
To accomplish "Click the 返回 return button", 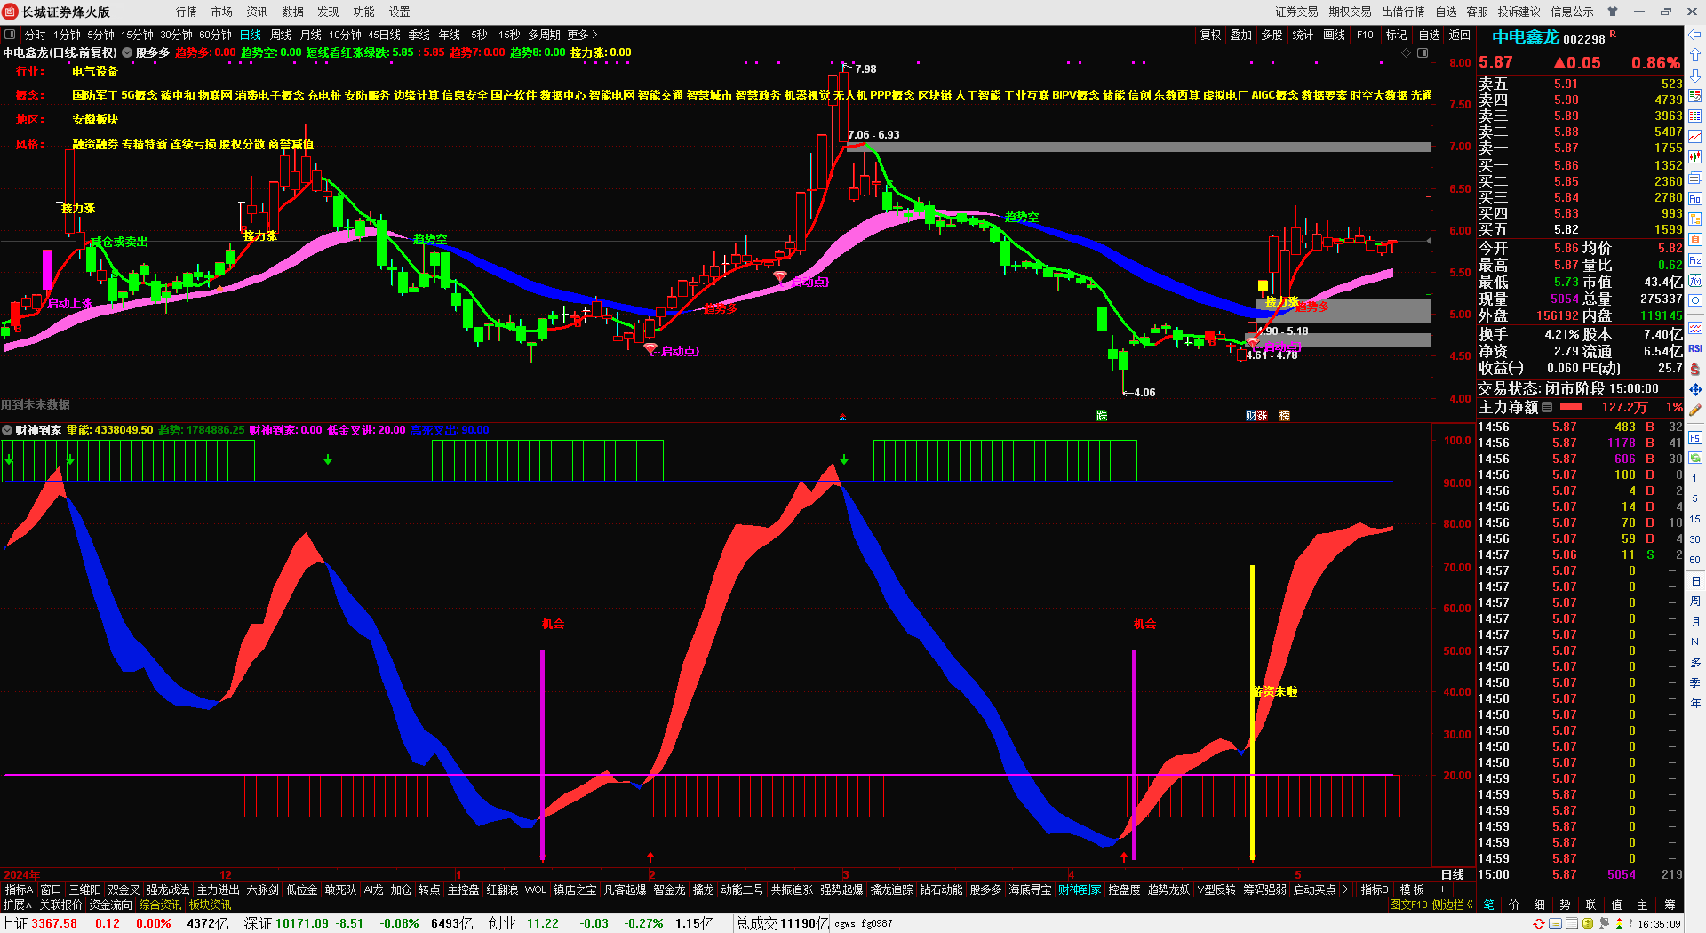I will 1460,35.
